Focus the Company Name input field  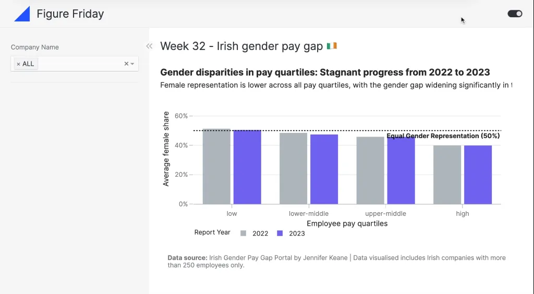click(x=78, y=64)
